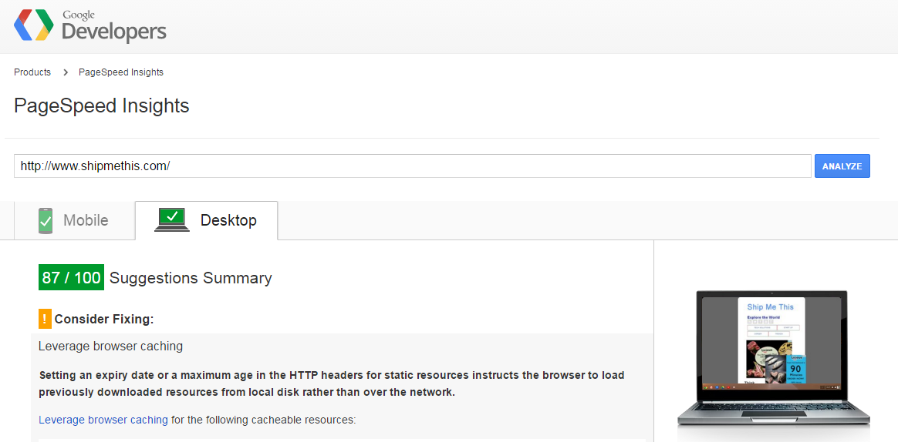
Task: Select the Desktop tab label
Action: click(228, 221)
